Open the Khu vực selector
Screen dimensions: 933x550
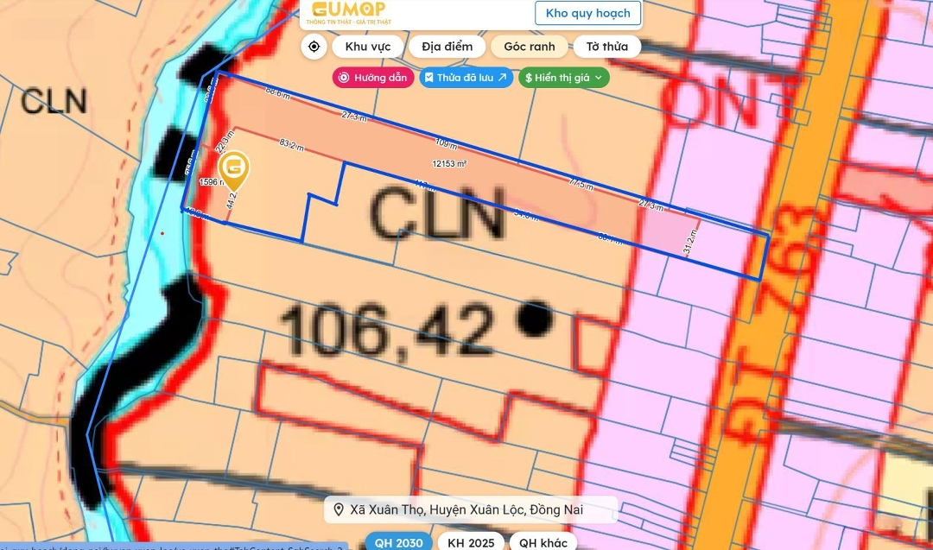pyautogui.click(x=368, y=47)
